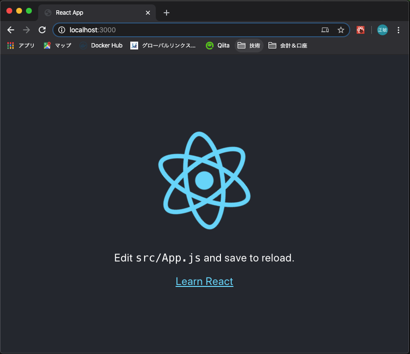Reload the localhost page
The image size is (410, 354).
pos(42,30)
